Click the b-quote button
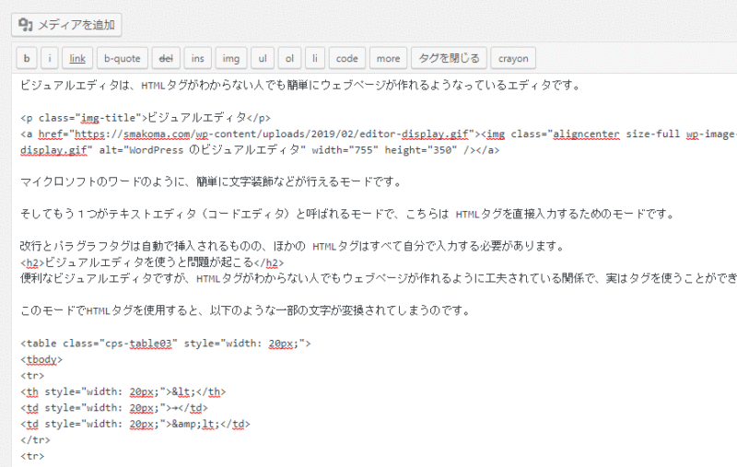The image size is (737, 467). [x=123, y=58]
